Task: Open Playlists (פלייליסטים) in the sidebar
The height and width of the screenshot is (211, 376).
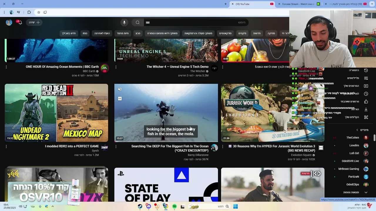Action: (358, 78)
